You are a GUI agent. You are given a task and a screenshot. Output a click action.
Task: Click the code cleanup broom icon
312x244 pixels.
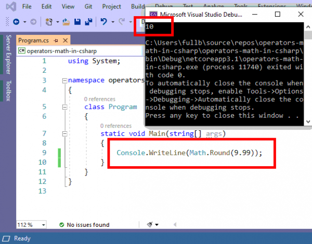point(150,225)
